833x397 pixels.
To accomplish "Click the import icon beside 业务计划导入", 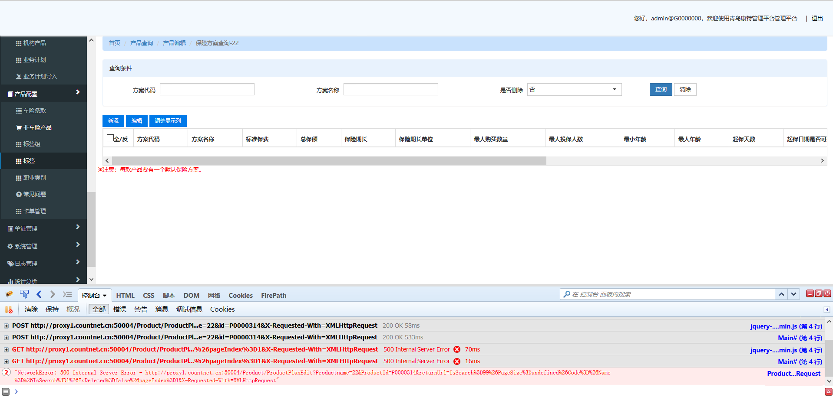I will pyautogui.click(x=19, y=77).
